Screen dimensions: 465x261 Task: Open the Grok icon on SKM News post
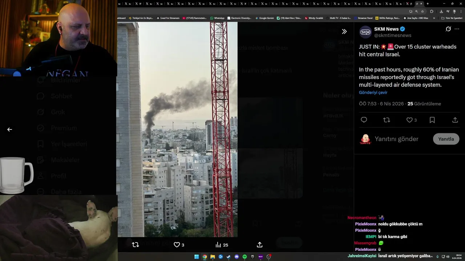tap(448, 29)
